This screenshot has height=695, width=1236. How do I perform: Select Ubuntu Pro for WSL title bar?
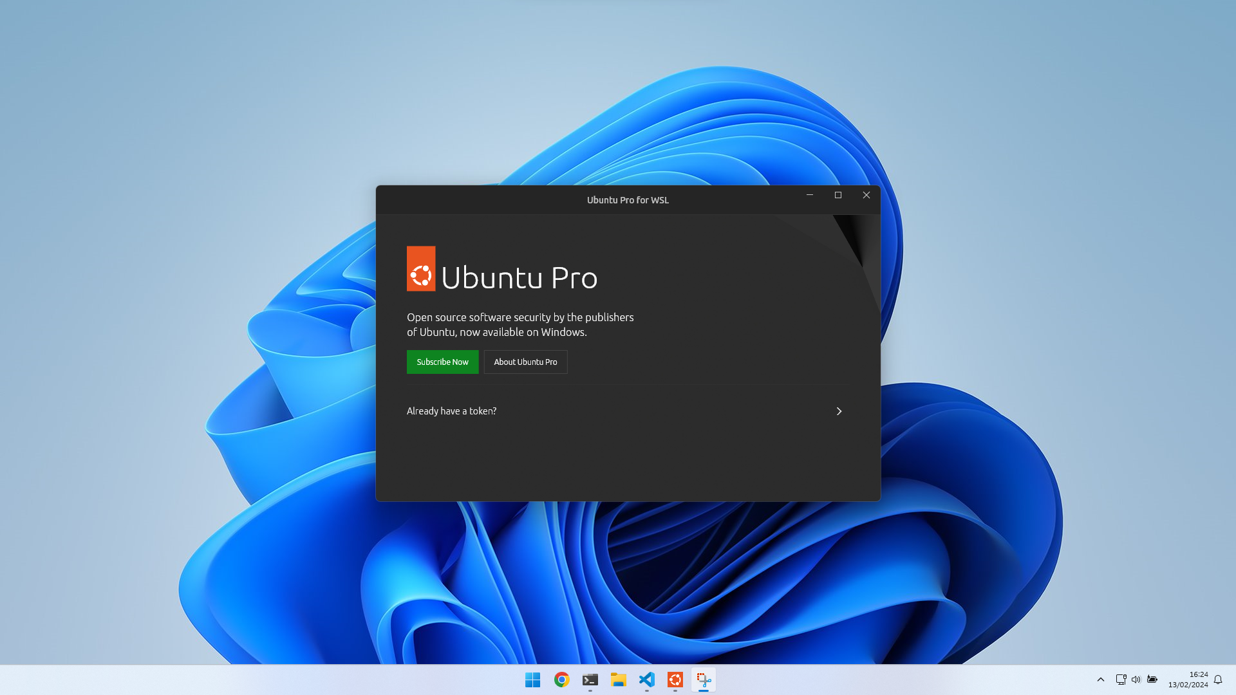(x=628, y=199)
